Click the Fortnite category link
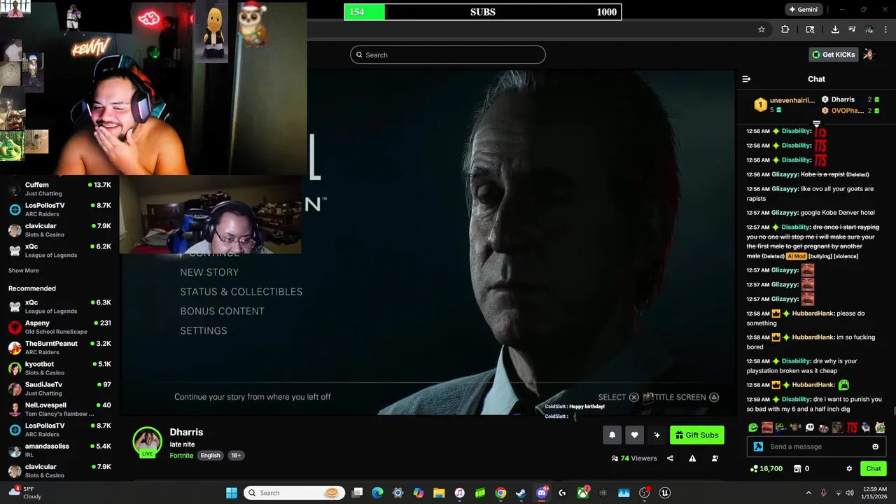The width and height of the screenshot is (896, 504). [x=181, y=455]
